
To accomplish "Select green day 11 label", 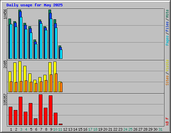I will (x=60, y=129).
